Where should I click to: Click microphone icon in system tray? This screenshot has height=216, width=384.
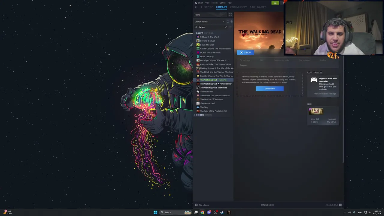pos(354,212)
